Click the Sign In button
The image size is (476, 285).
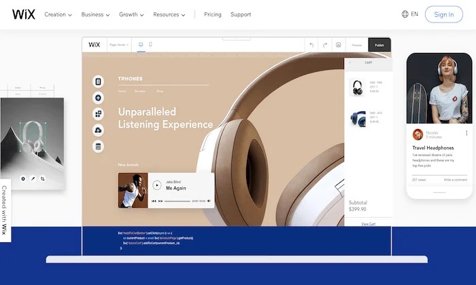click(x=444, y=14)
